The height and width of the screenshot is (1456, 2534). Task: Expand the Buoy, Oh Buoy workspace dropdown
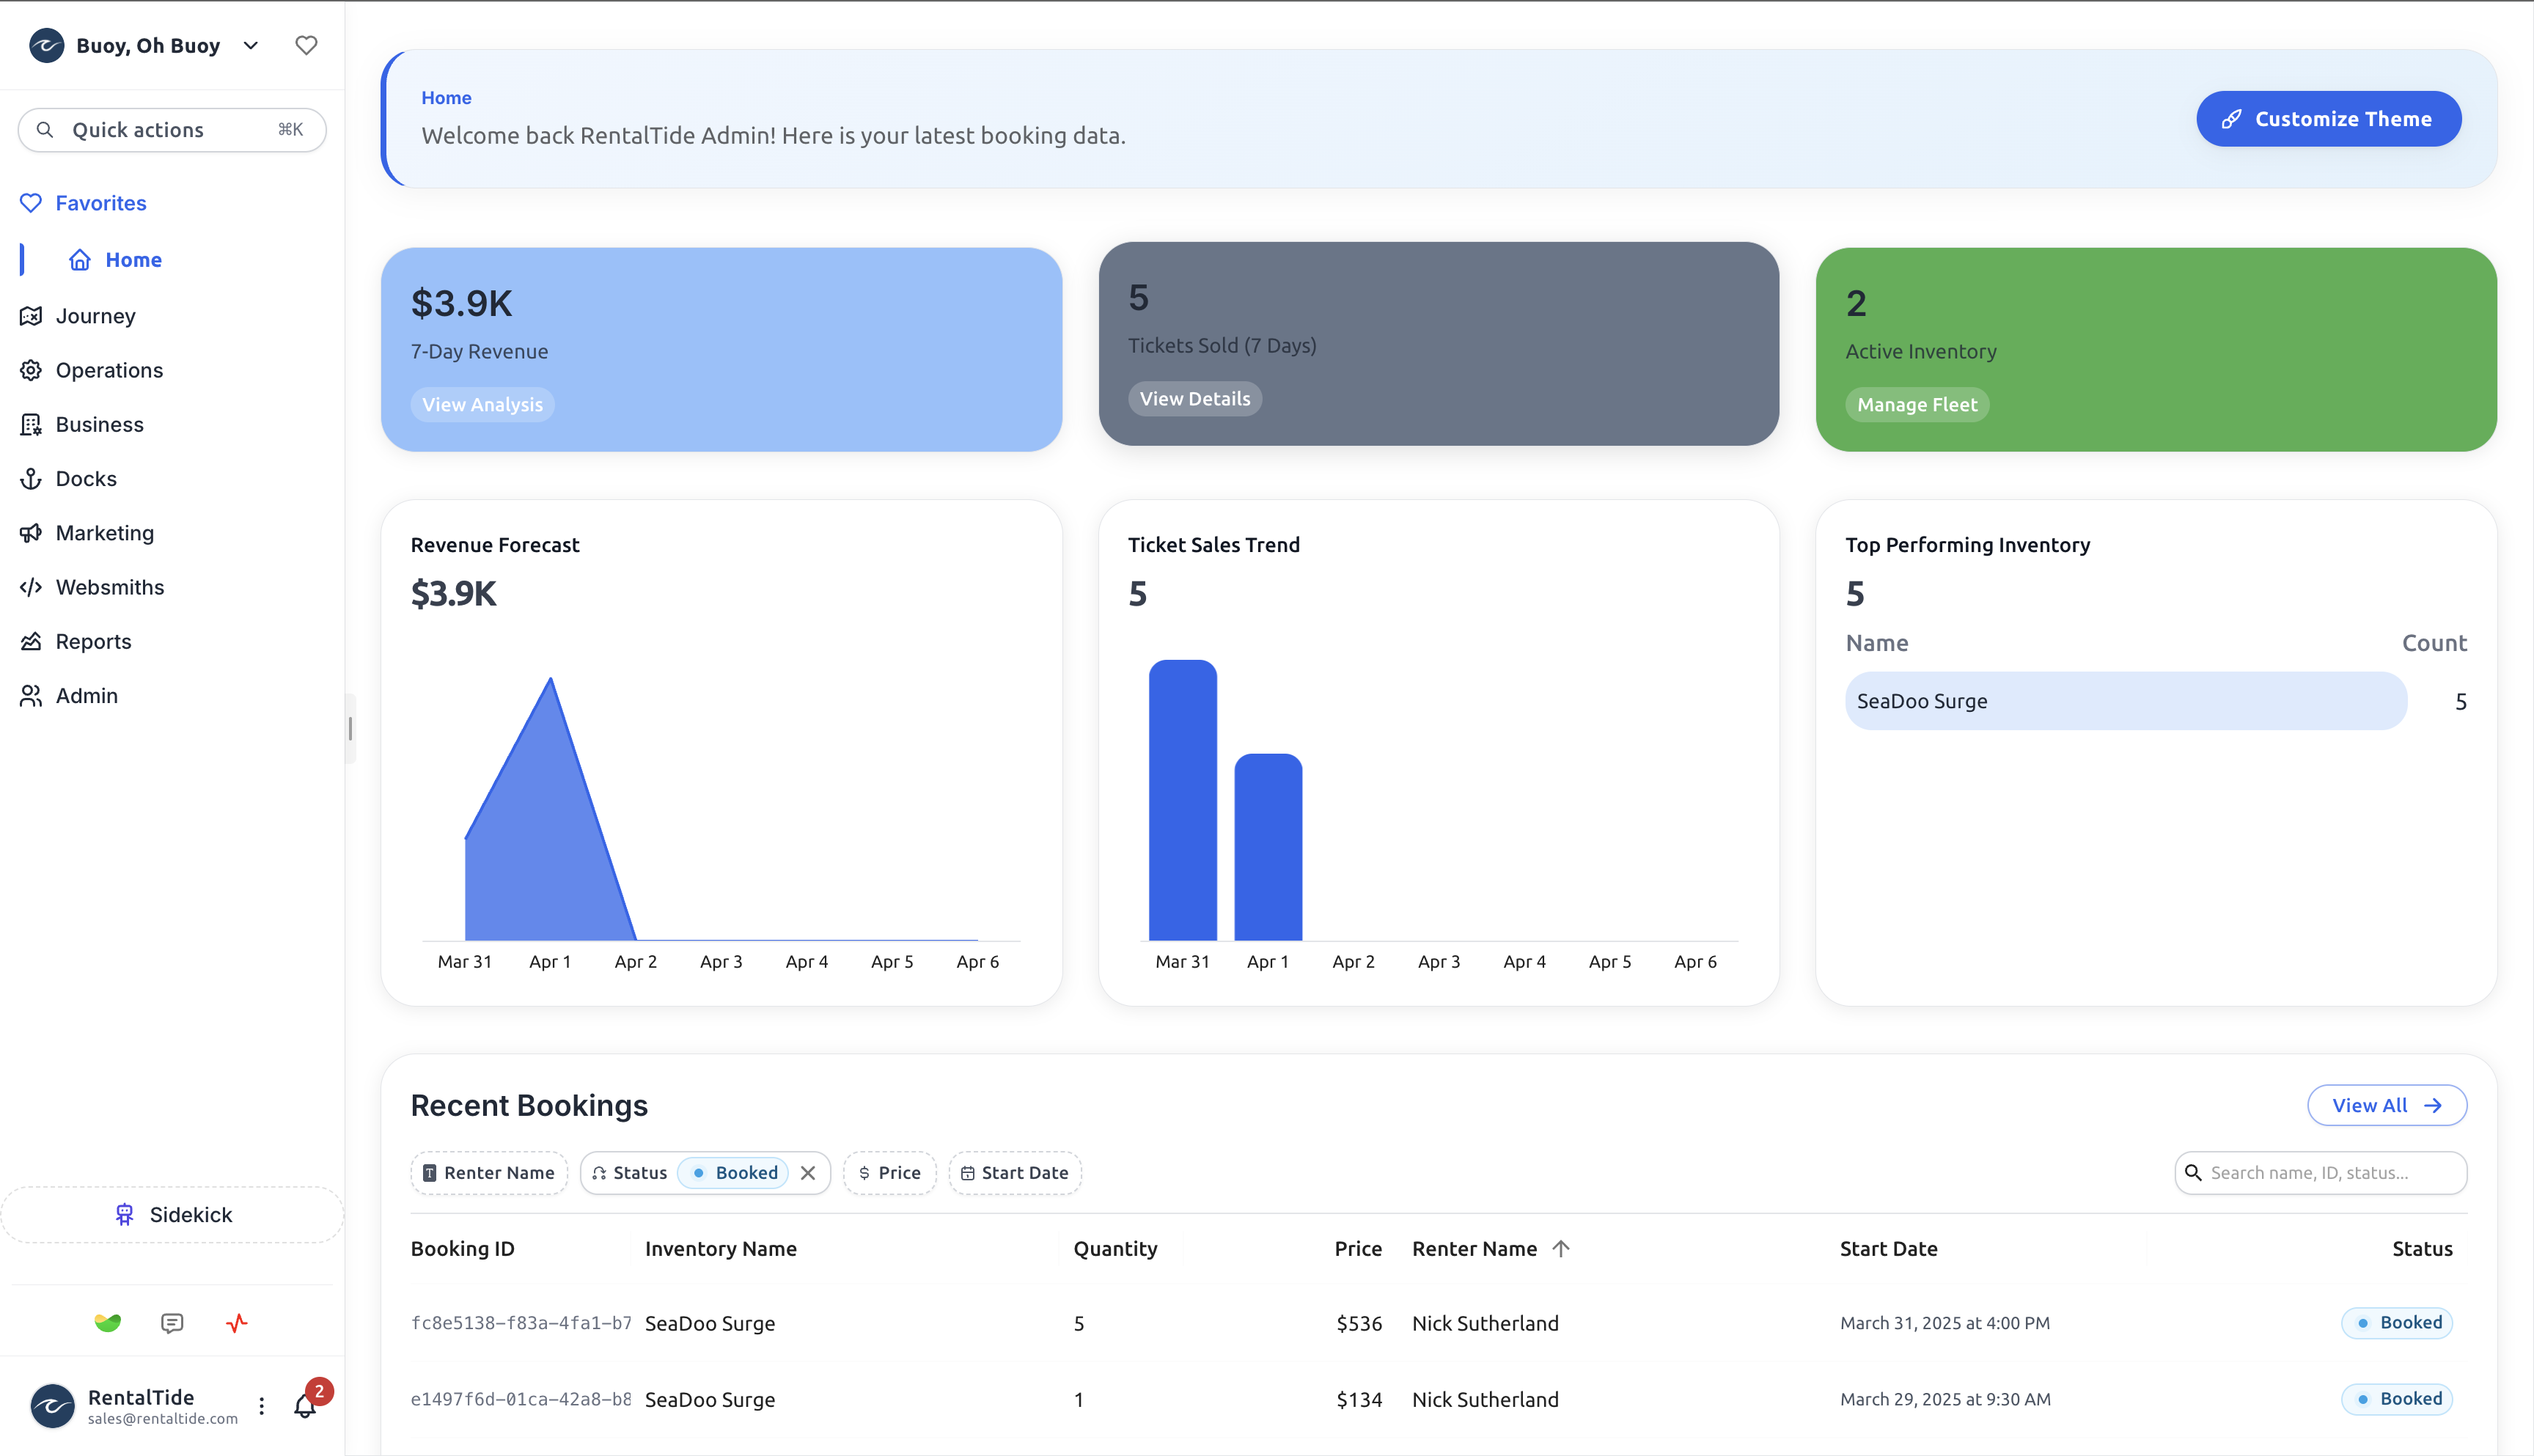pos(251,45)
